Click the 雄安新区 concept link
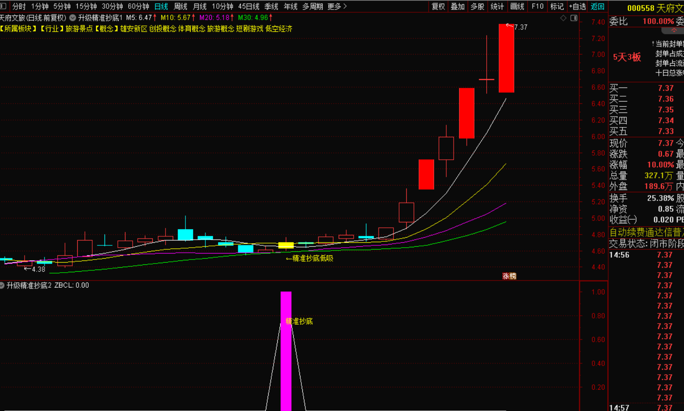The width and height of the screenshot is (684, 411). (x=134, y=29)
